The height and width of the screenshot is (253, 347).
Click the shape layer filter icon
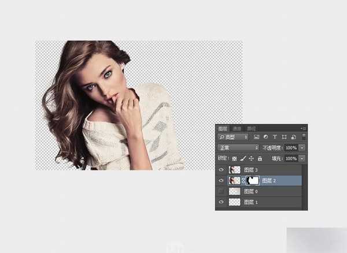coord(283,137)
